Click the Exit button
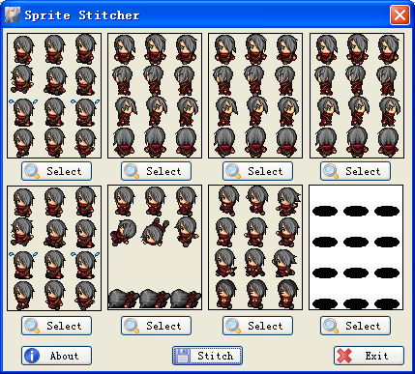Viewport: 415px width, 374px height. pyautogui.click(x=369, y=356)
